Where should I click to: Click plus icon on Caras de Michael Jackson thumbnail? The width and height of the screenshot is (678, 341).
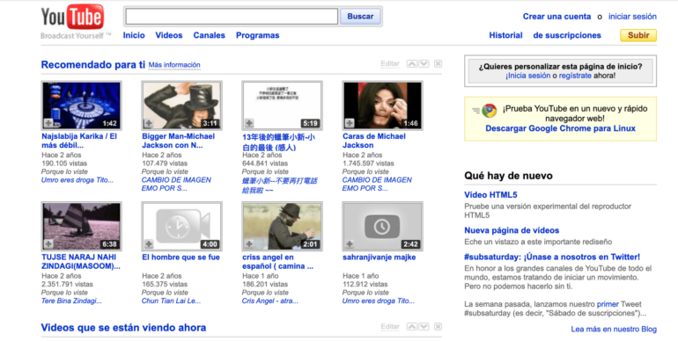(350, 123)
